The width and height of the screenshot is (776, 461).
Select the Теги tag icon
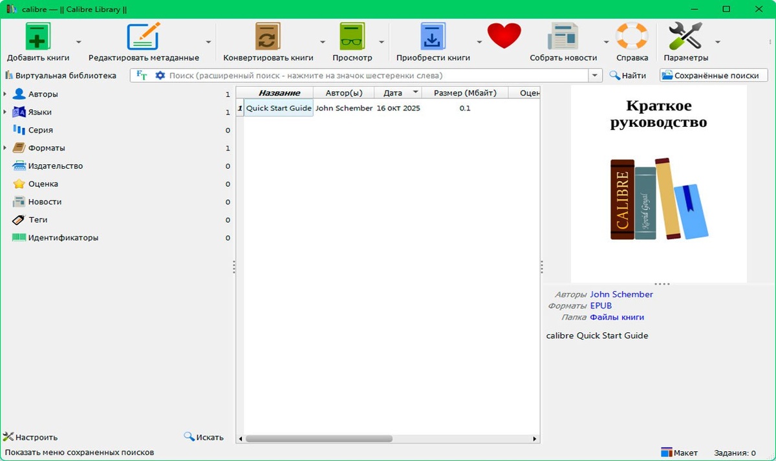tap(19, 220)
